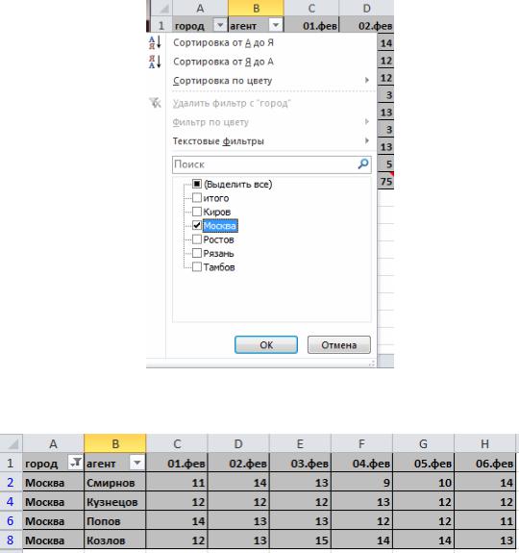Click the sort A to Я ascending icon

(155, 42)
